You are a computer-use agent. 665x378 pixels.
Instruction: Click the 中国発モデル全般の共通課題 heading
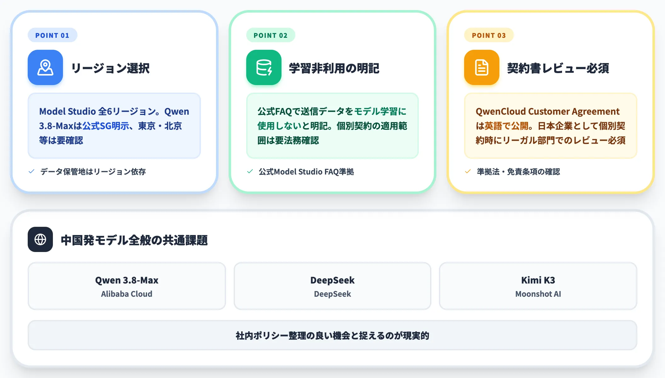pos(134,240)
